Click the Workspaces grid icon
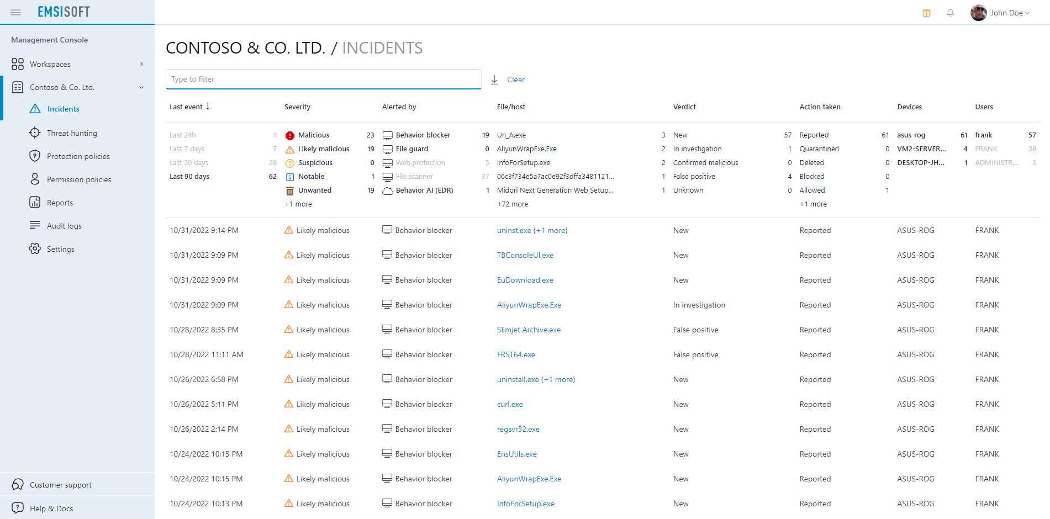Viewport: 1050px width, 519px height. coord(18,64)
